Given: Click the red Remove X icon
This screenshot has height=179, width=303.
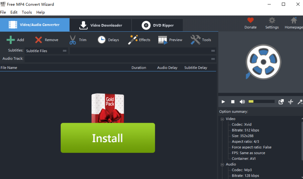Looking at the screenshot, I should click(39, 40).
